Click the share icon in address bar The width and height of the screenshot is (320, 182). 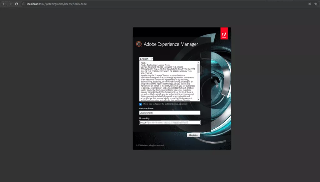point(310,4)
